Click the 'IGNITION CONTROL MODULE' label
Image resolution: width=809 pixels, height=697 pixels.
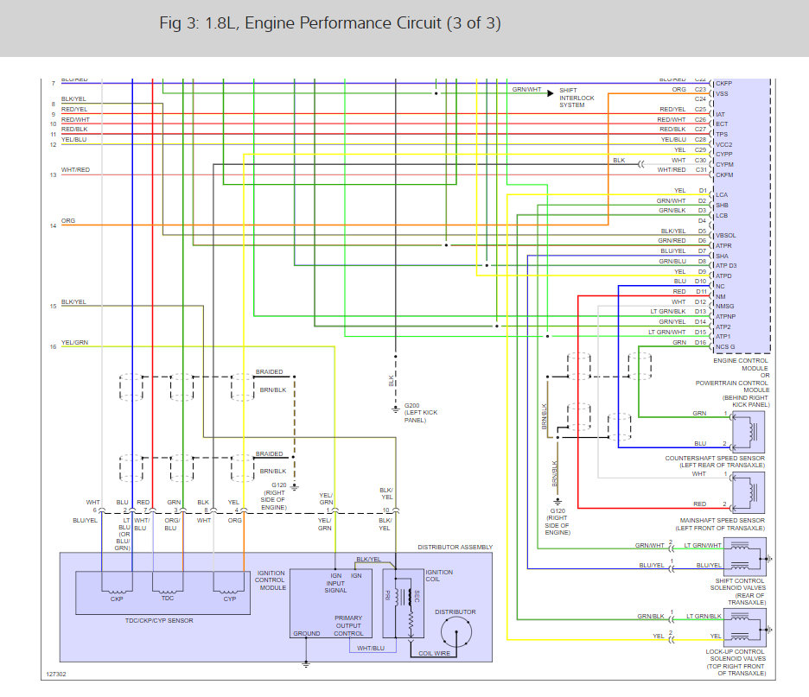[x=271, y=580]
